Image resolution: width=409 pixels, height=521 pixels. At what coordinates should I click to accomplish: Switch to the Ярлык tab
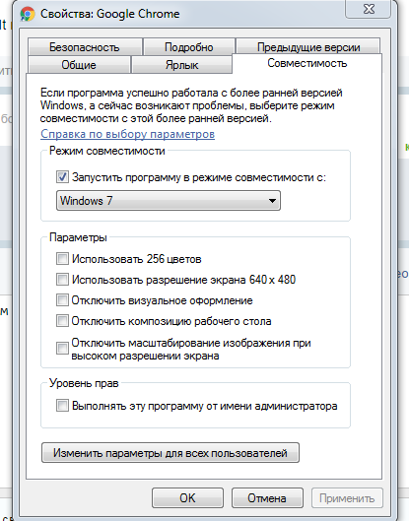(182, 65)
